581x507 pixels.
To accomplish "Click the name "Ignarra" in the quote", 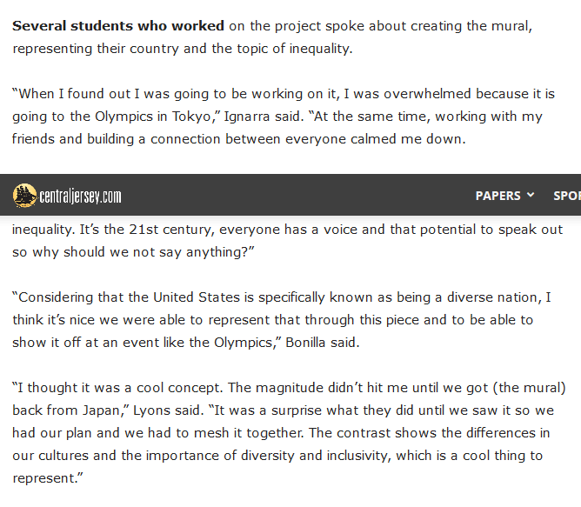I will 247,117.
